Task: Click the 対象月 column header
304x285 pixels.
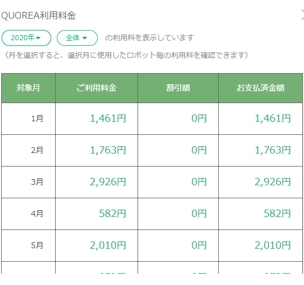Action: (28, 88)
